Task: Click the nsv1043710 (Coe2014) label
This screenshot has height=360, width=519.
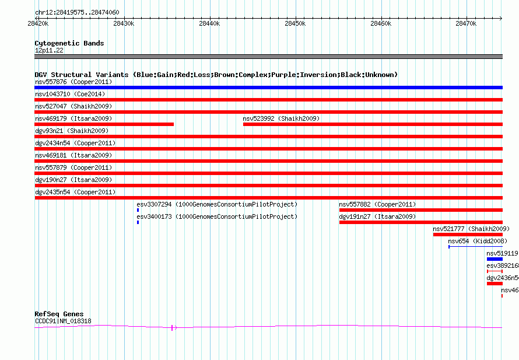Action: pos(70,94)
